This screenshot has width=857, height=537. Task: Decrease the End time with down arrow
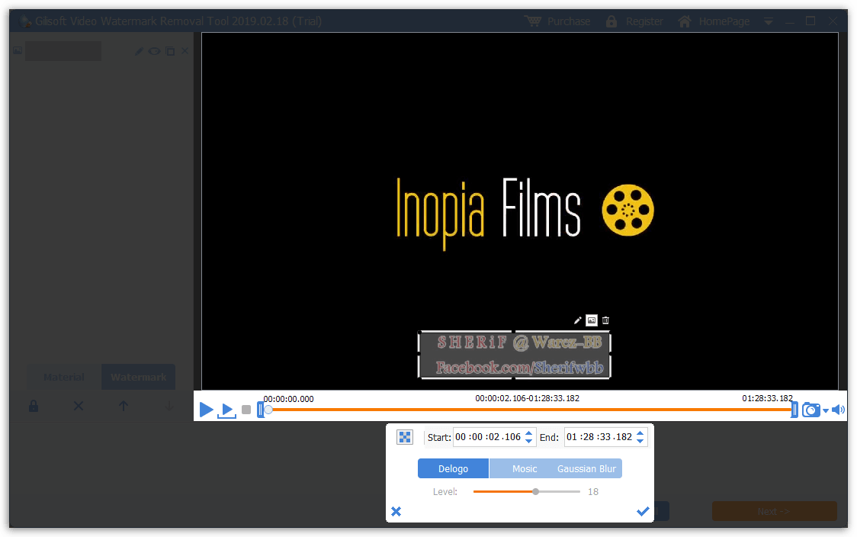[x=640, y=442]
